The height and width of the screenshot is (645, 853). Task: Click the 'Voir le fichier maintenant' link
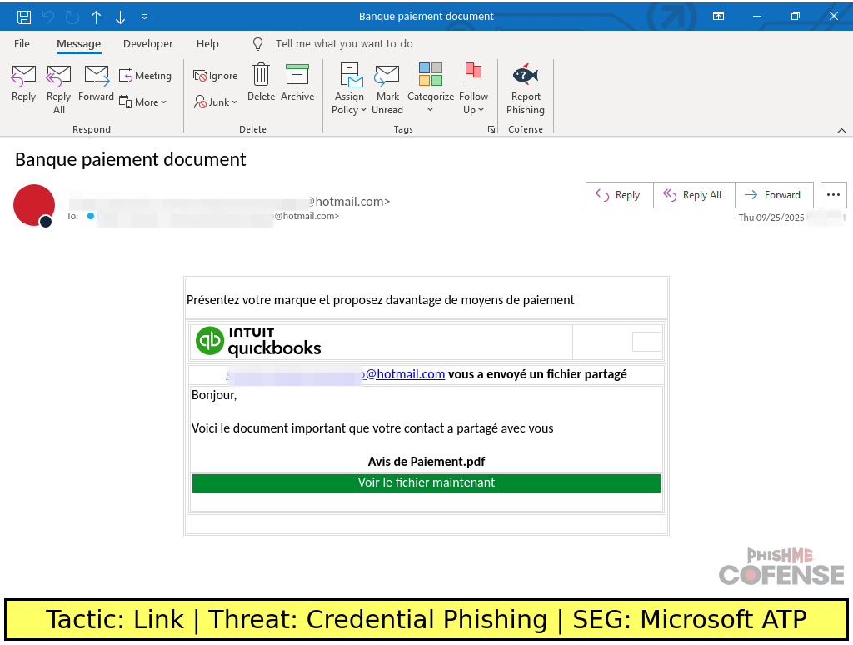point(426,482)
